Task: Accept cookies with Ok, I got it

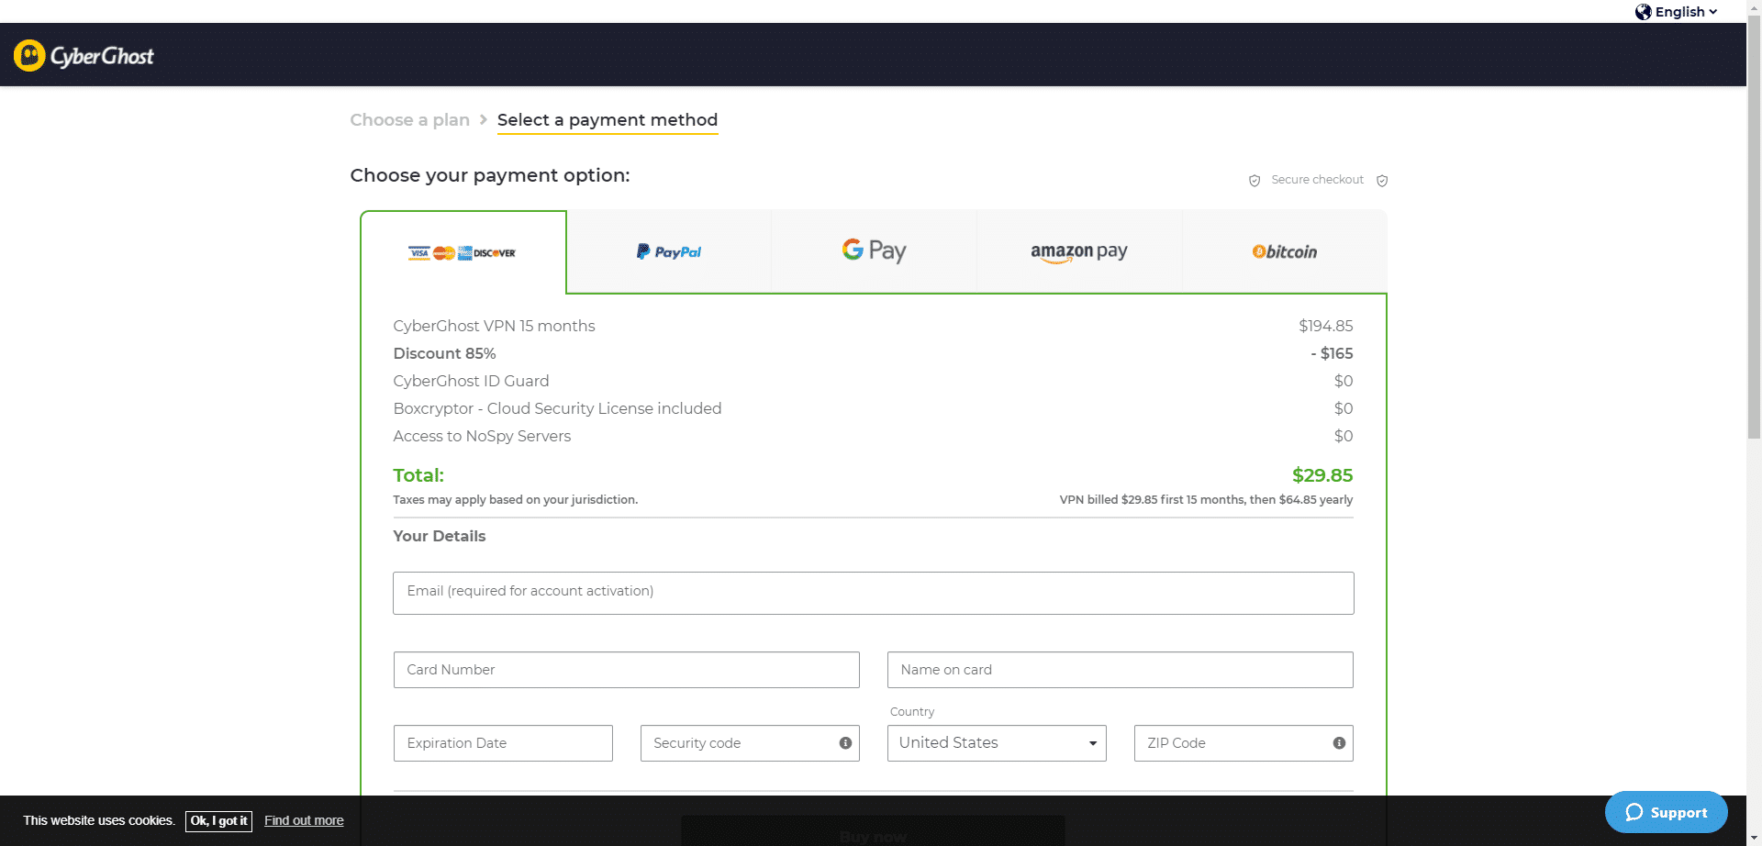Action: (x=218, y=821)
